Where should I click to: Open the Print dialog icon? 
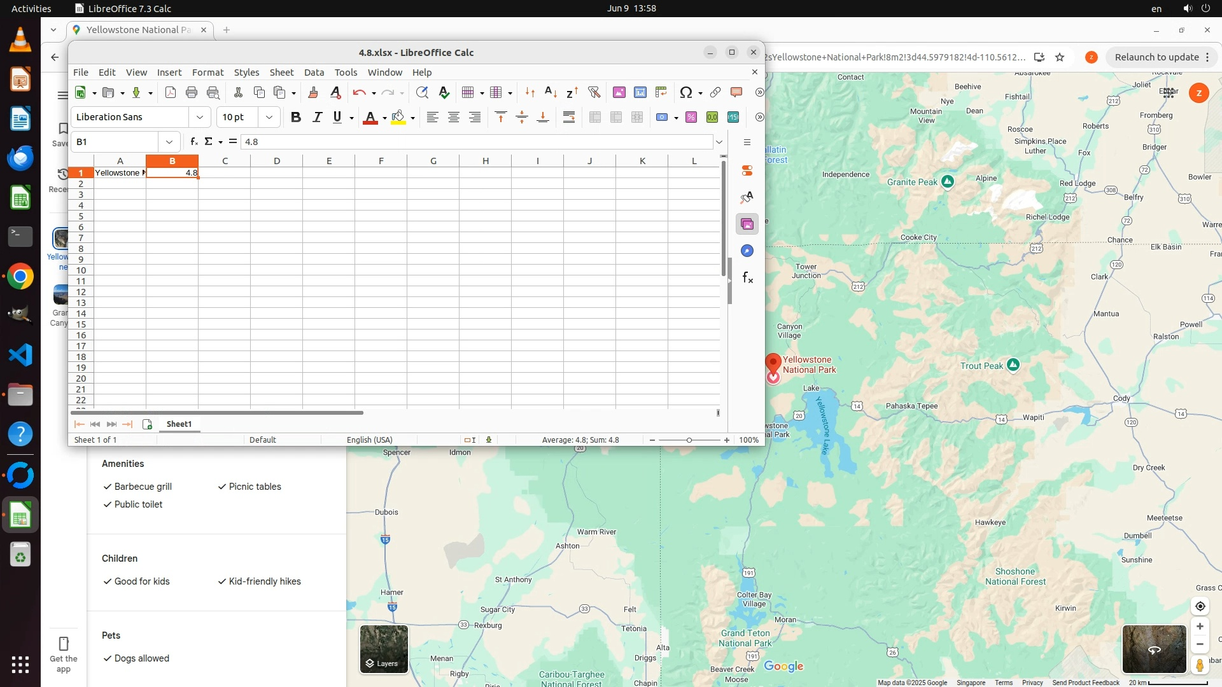coord(192,93)
